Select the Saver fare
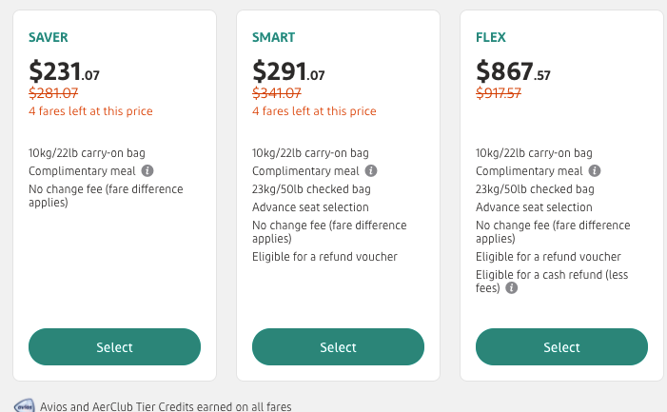Image resolution: width=667 pixels, height=412 pixels. (x=115, y=347)
